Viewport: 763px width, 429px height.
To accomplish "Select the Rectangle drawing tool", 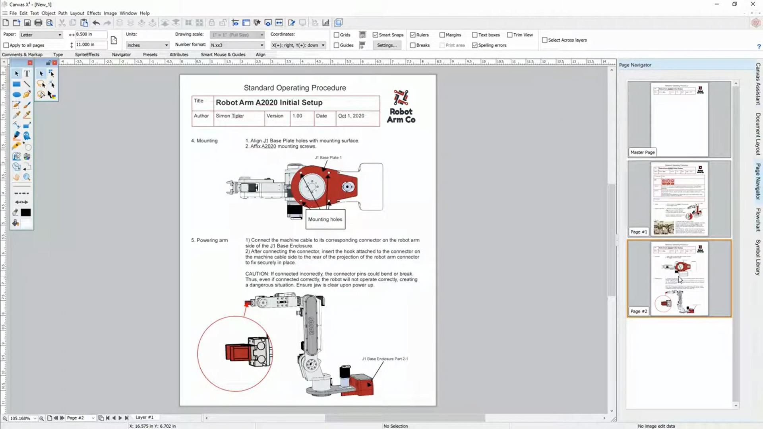I will (x=16, y=84).
